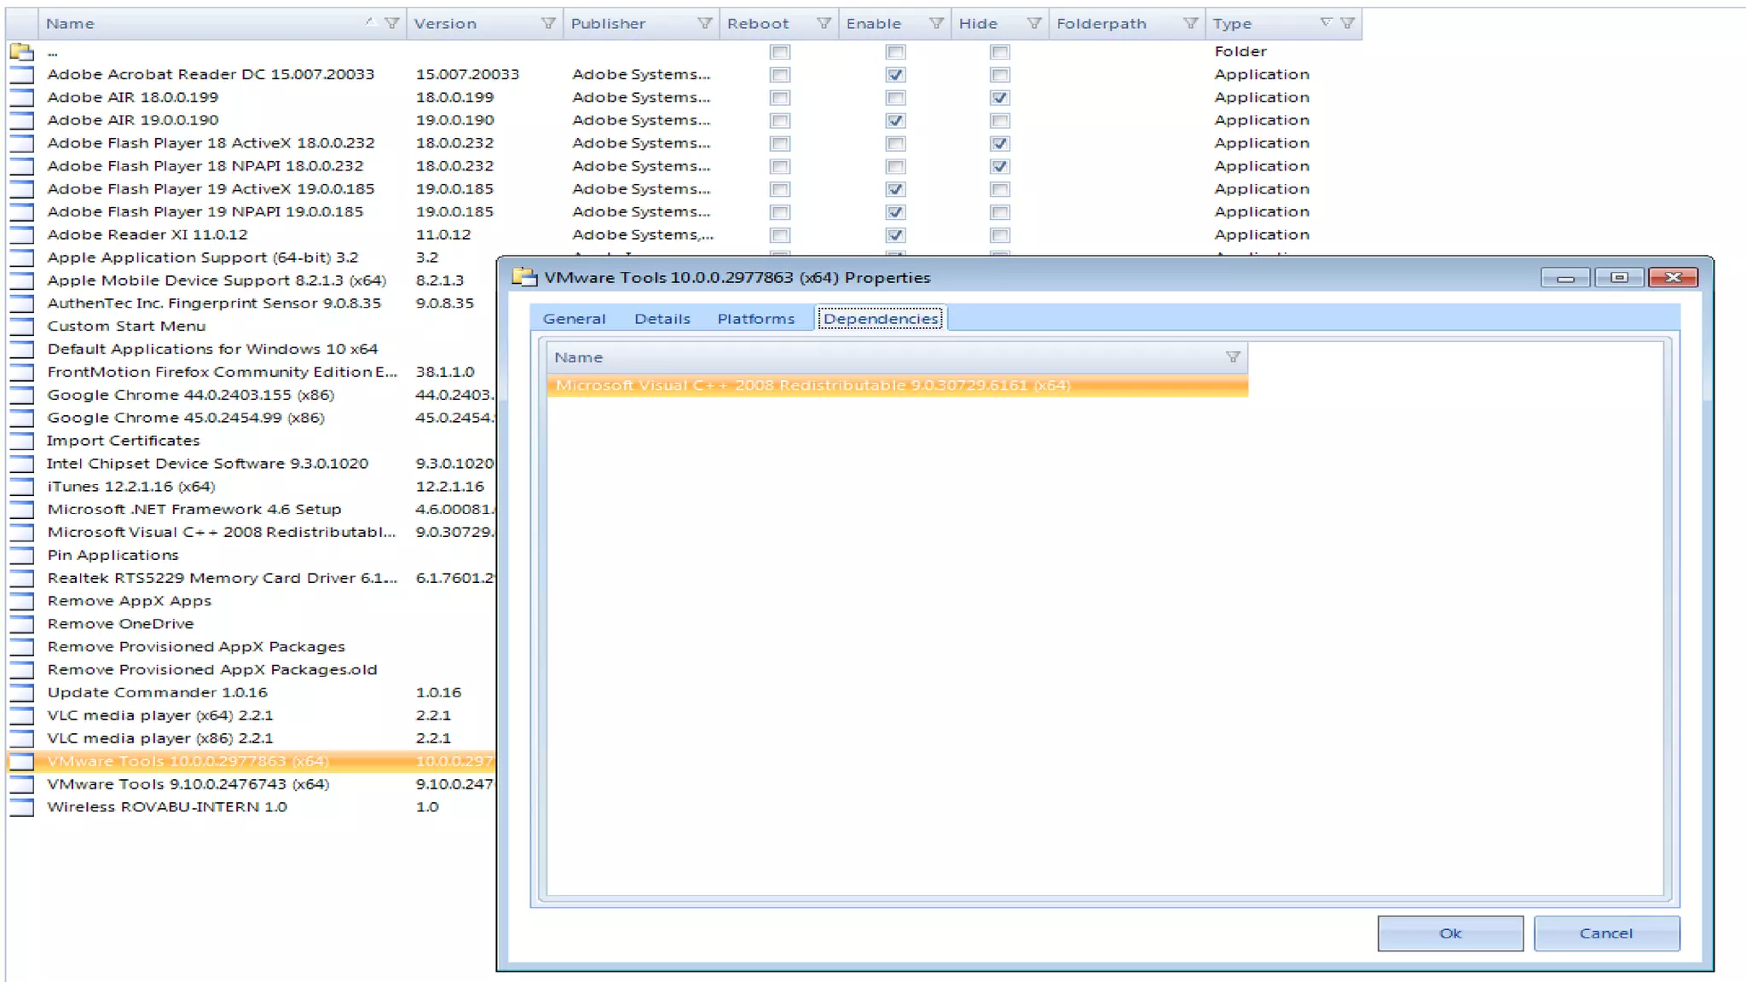Open the Version column filter
Image resolution: width=1746 pixels, height=982 pixels.
click(548, 24)
